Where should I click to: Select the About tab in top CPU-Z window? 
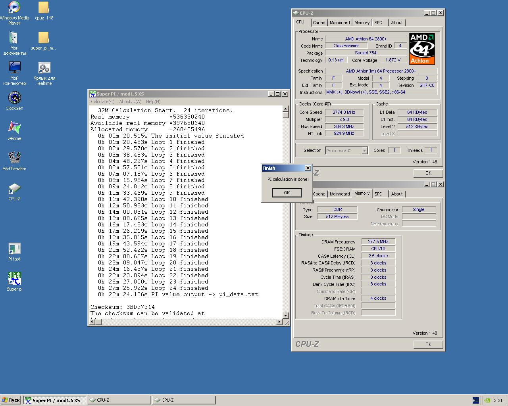397,23
